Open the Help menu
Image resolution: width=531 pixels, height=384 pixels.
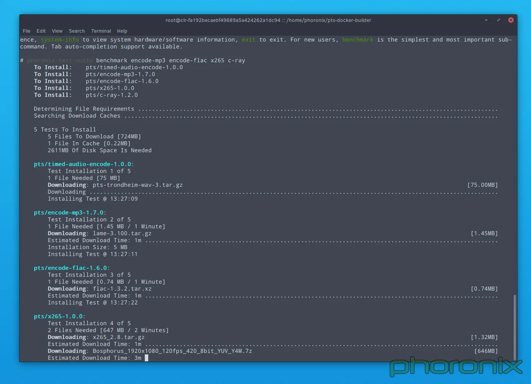click(x=122, y=31)
